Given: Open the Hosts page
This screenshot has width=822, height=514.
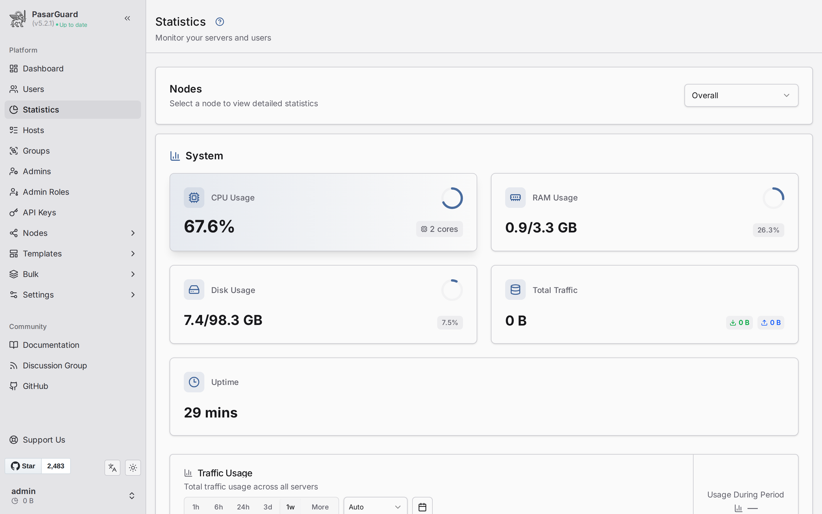Looking at the screenshot, I should [73, 130].
